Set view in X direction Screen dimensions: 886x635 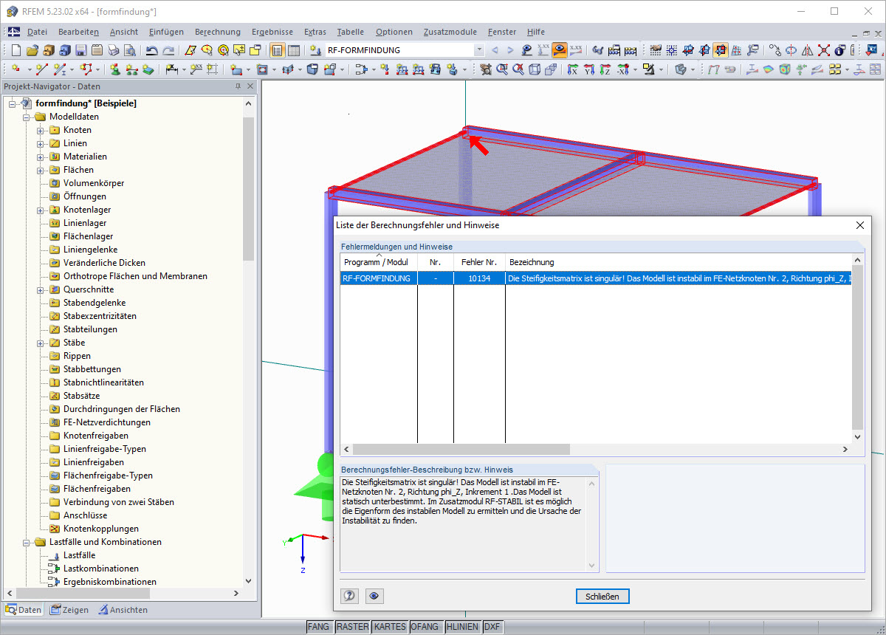click(572, 69)
